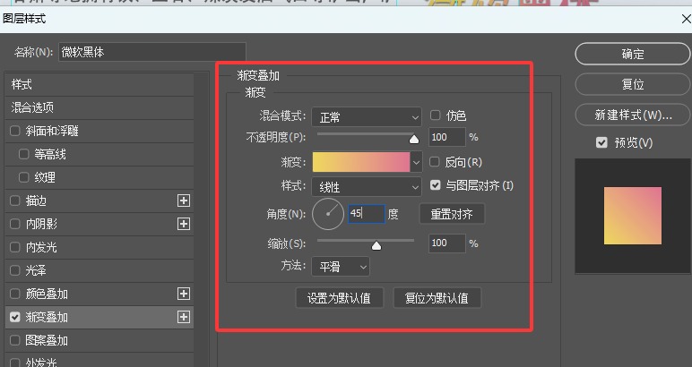The width and height of the screenshot is (692, 367).
Task: Tick the 反向(R) checkbox
Action: click(x=434, y=162)
